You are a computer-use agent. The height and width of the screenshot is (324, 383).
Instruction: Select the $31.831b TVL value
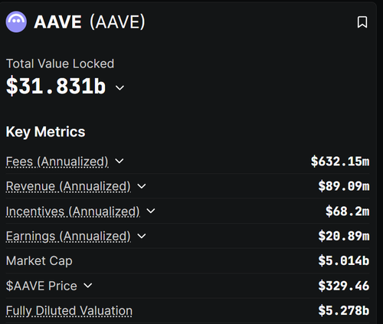tap(56, 86)
